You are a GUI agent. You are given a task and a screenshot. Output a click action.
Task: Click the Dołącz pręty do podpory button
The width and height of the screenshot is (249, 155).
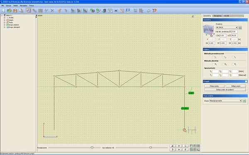225,90
